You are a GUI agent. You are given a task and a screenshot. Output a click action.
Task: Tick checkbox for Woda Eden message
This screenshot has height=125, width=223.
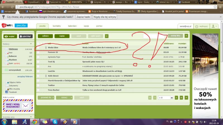38,47
